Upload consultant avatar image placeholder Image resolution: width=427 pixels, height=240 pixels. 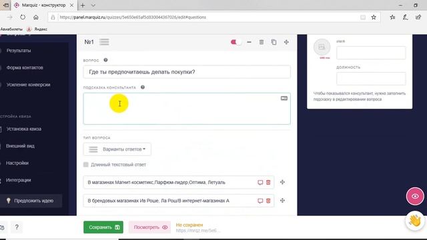pos(322,47)
